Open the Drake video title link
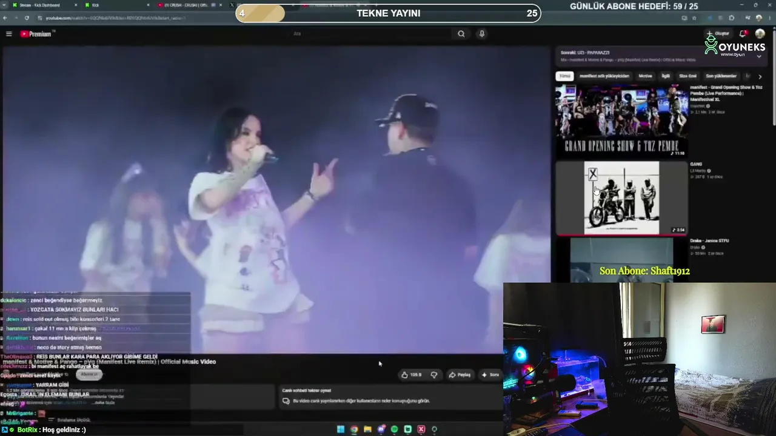The height and width of the screenshot is (436, 776). click(709, 241)
